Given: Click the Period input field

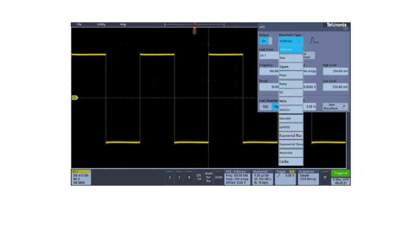Looking at the screenshot, I should 269,87.
